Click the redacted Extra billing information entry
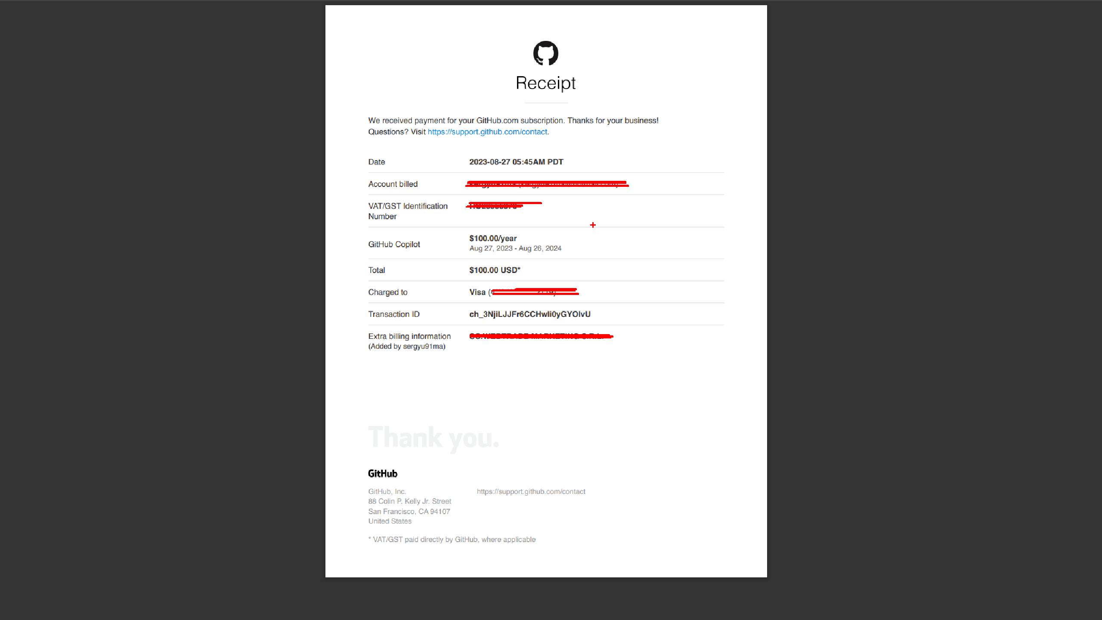Screen dimensions: 1102x620 tap(540, 336)
